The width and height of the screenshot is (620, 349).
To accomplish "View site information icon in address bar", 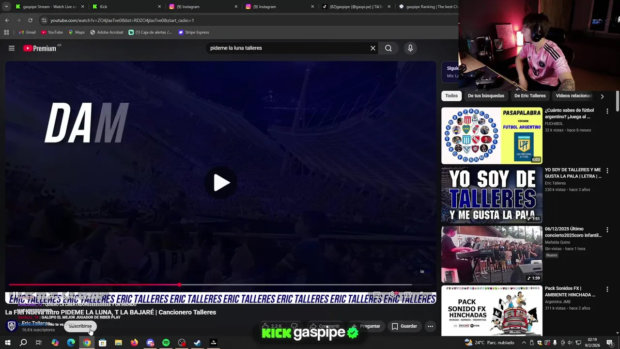I will (44, 20).
